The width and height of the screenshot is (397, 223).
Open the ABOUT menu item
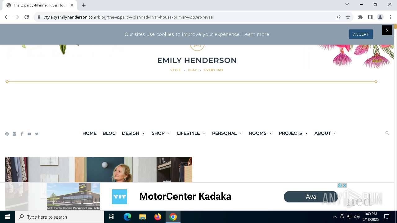[x=323, y=133]
